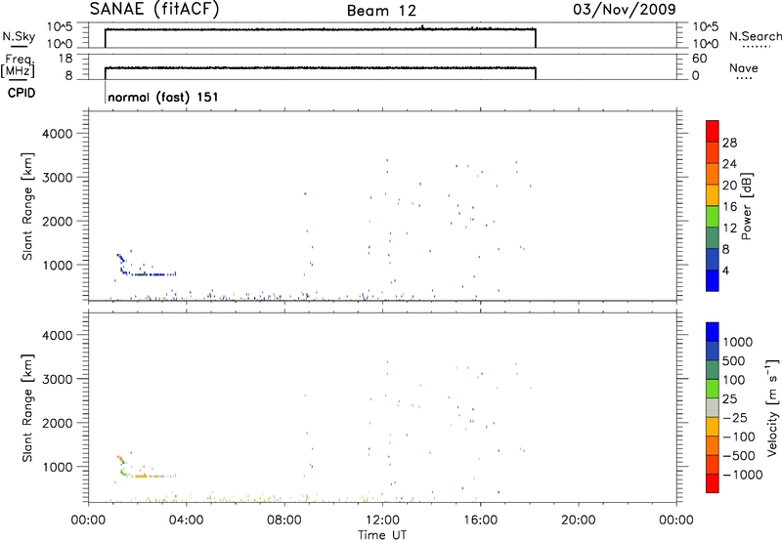Select the 'Time UT' axis title
Screen dimensions: 782x541
[x=382, y=535]
